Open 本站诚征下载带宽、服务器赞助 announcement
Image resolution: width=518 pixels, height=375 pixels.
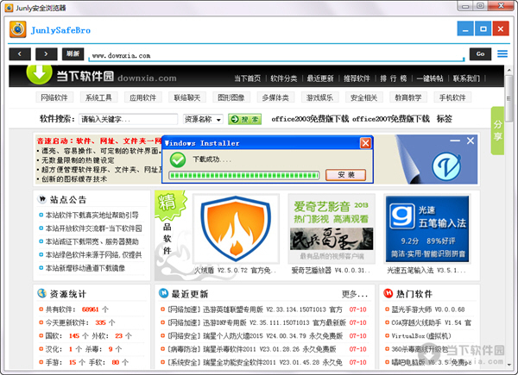92,241
